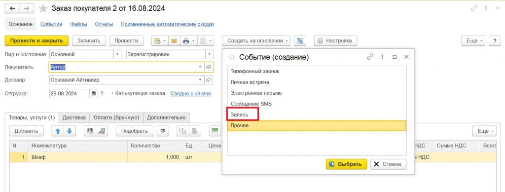
Task: Click Записать button
Action: point(89,41)
